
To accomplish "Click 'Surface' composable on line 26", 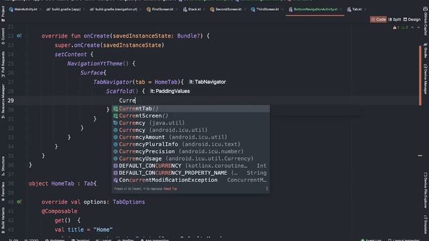I will point(92,73).
